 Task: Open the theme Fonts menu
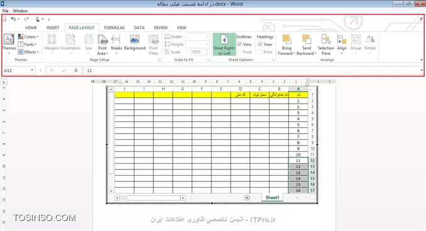[27, 44]
